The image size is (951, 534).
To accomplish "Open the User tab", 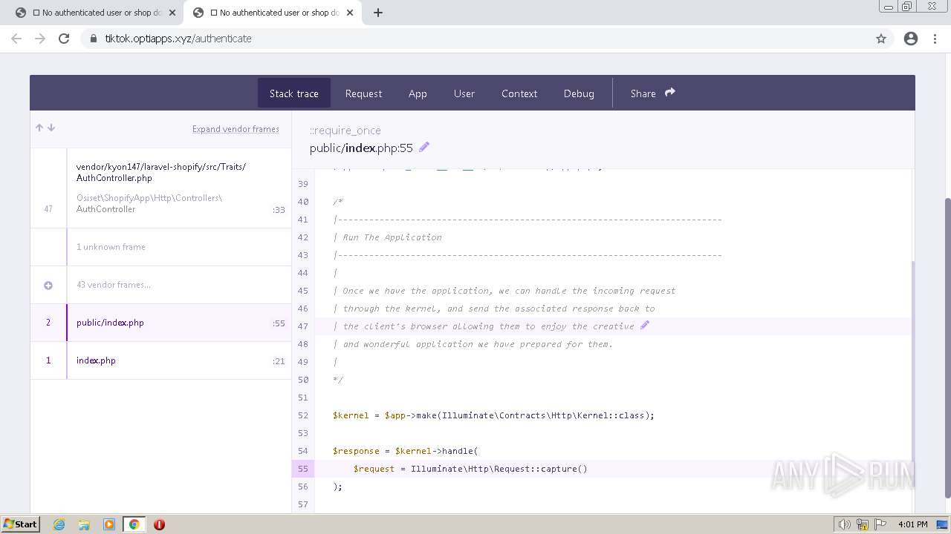I will (464, 93).
